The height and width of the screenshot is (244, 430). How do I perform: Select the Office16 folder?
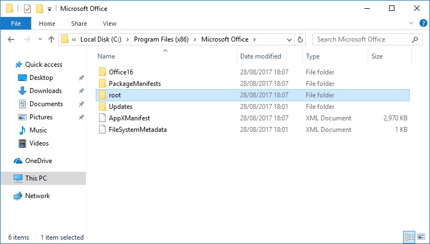121,72
